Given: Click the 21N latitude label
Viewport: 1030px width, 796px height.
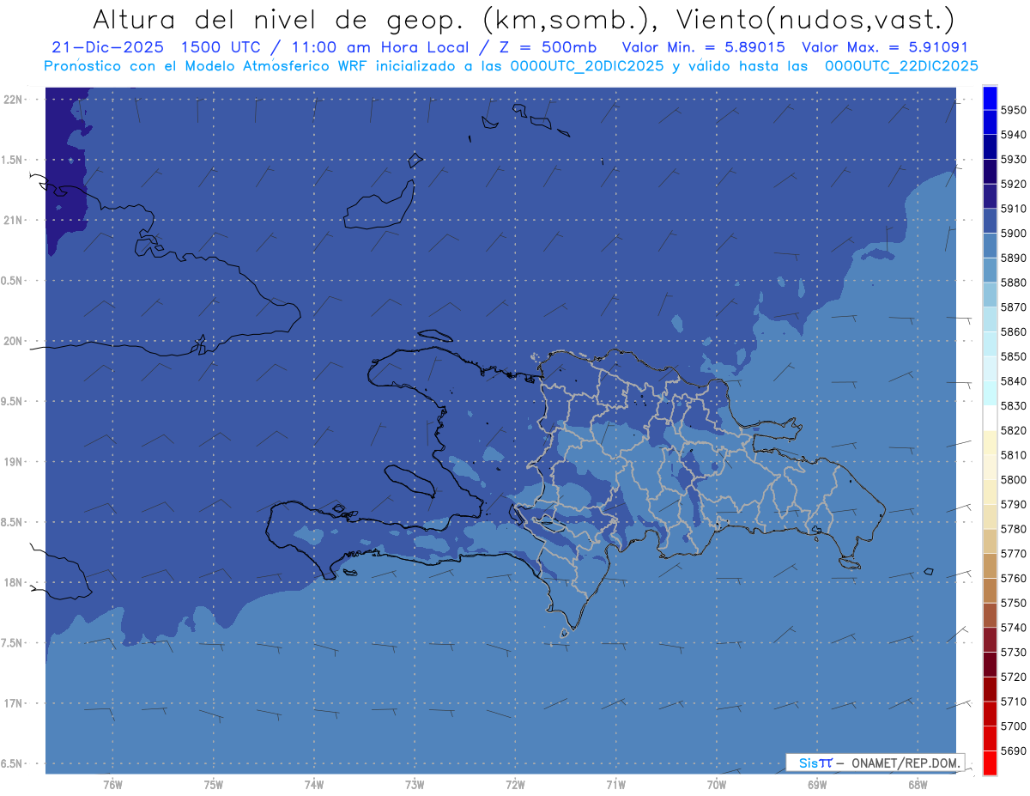Looking at the screenshot, I should [13, 221].
